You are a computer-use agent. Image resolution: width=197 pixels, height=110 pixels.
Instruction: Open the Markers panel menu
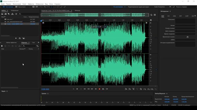(x=29, y=42)
